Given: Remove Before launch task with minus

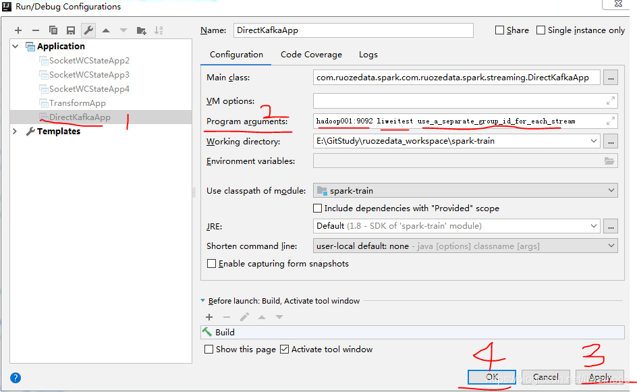Looking at the screenshot, I should tap(227, 317).
